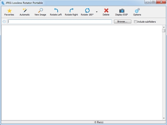167x125 pixels.
Task: Open the Options gear settings
Action: pos(137,11)
